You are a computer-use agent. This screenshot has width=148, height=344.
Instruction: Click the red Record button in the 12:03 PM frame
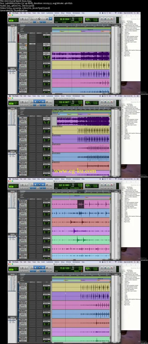tap(112, 19)
